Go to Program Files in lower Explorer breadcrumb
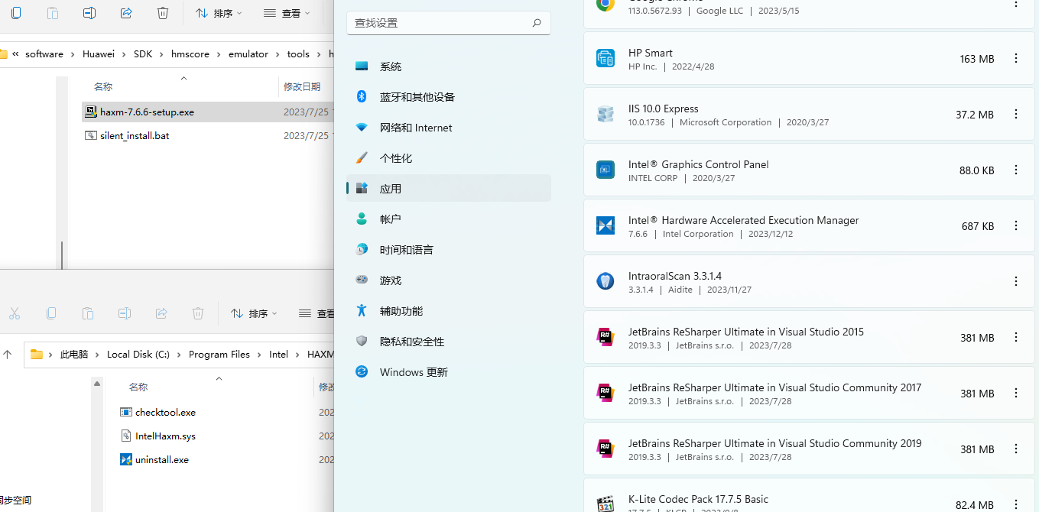The image size is (1039, 512). click(x=219, y=355)
